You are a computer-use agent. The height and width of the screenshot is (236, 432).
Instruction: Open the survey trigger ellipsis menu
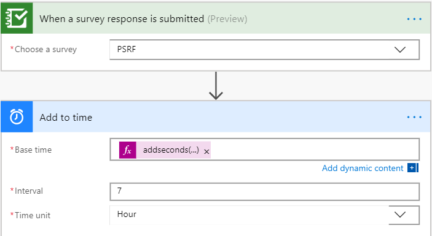coord(414,19)
